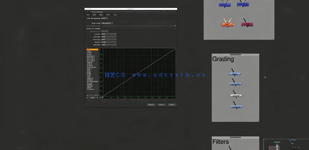Click the reset button below the LUT list

click(92, 98)
